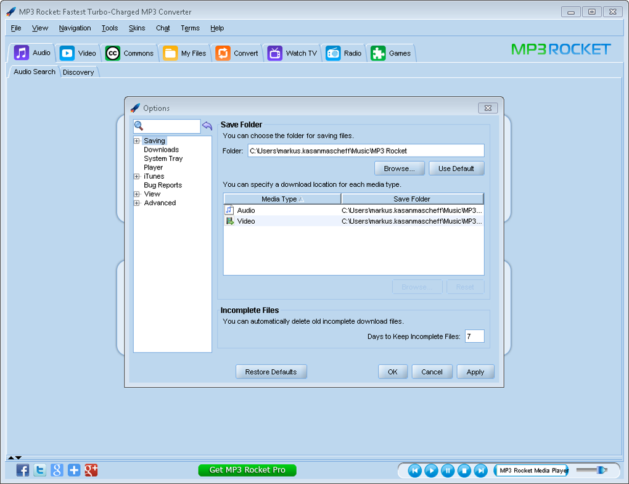629x484 pixels.
Task: Select Downloads in options tree
Action: click(162, 150)
